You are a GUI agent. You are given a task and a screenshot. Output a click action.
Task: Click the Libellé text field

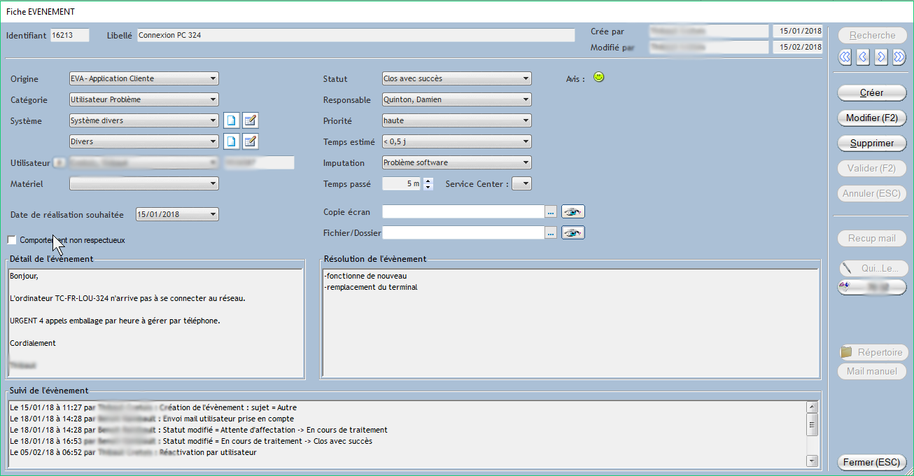pos(356,35)
